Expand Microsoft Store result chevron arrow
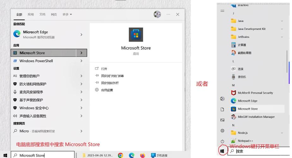 click(x=82, y=53)
